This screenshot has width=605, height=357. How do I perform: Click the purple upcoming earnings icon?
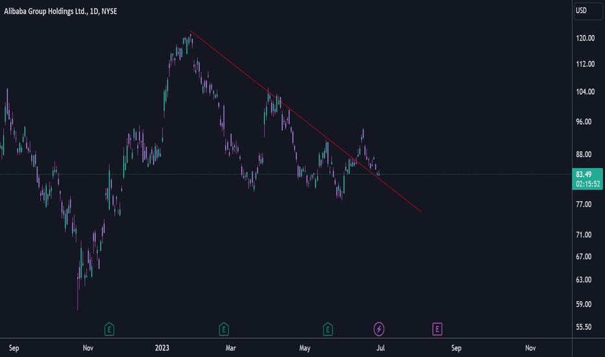(x=437, y=329)
